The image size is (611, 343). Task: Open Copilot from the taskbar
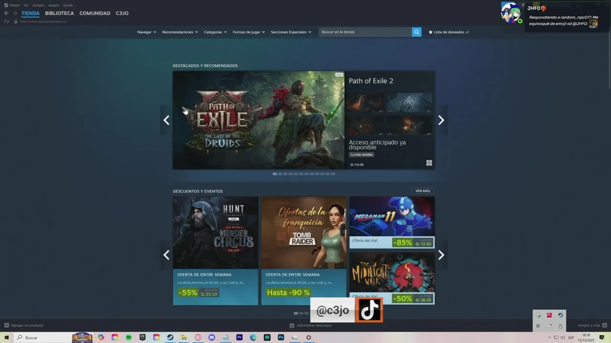[101, 337]
